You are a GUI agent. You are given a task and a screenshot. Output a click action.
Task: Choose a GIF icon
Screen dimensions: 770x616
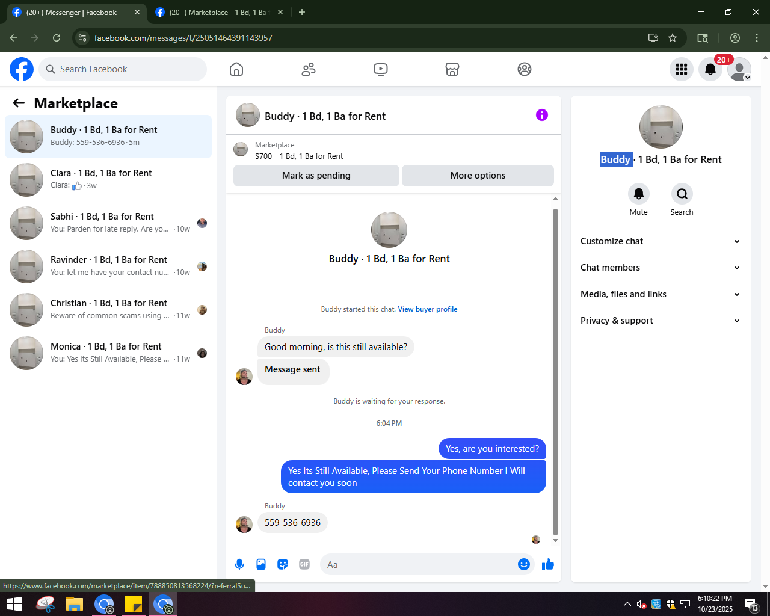coord(304,564)
